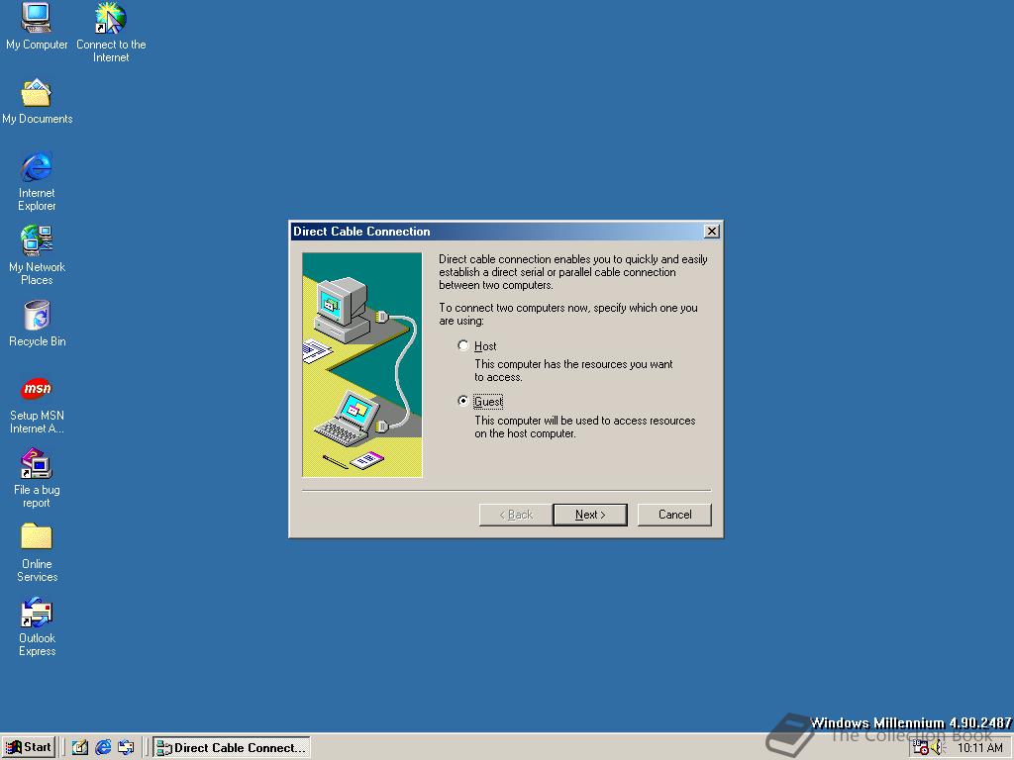Close the Direct Cable Connection dialog
1014x760 pixels.
pyautogui.click(x=711, y=232)
